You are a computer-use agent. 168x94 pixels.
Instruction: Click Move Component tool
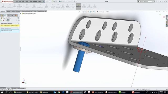40,6
